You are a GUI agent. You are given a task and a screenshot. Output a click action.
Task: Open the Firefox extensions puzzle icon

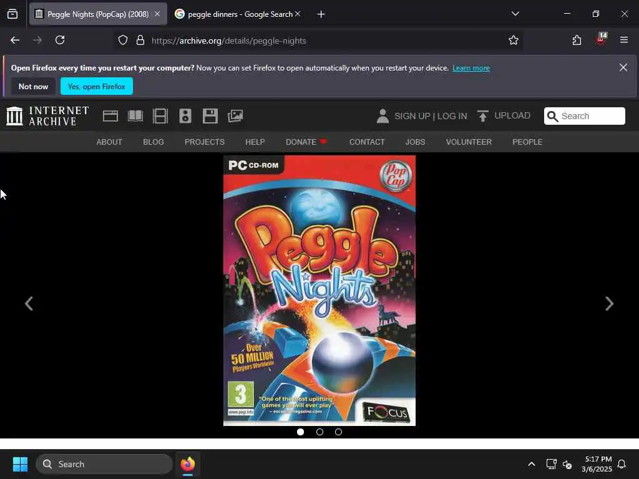click(x=577, y=41)
